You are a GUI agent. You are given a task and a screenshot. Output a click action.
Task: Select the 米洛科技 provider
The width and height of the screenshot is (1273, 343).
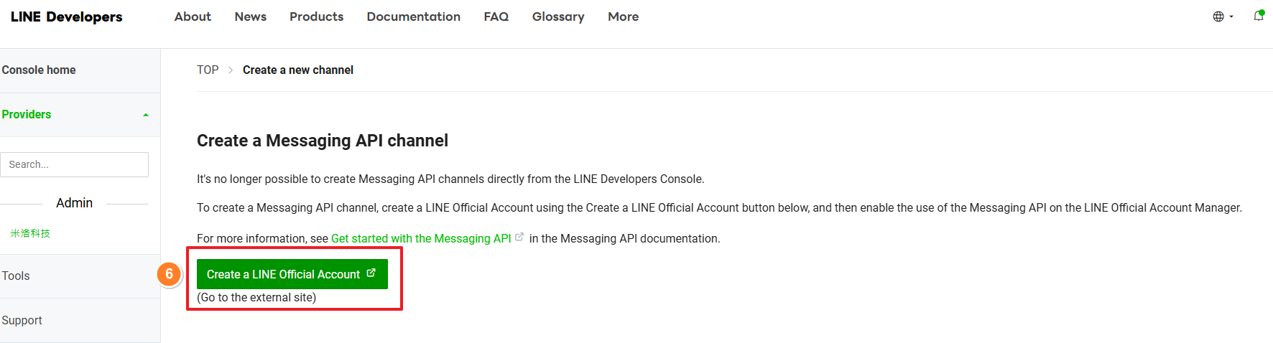(30, 233)
